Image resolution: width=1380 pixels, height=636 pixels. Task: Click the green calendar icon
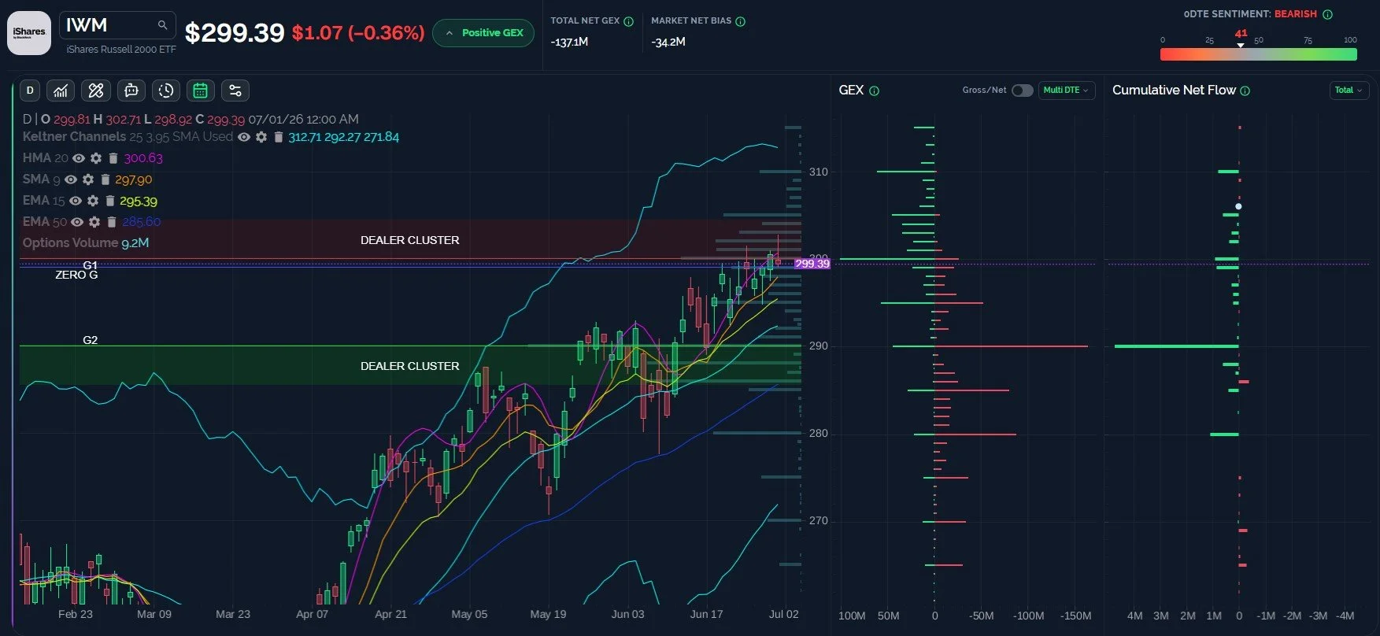click(201, 91)
